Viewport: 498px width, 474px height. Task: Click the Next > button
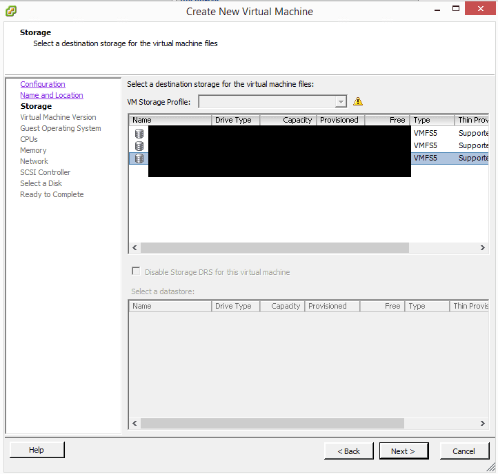pos(404,451)
